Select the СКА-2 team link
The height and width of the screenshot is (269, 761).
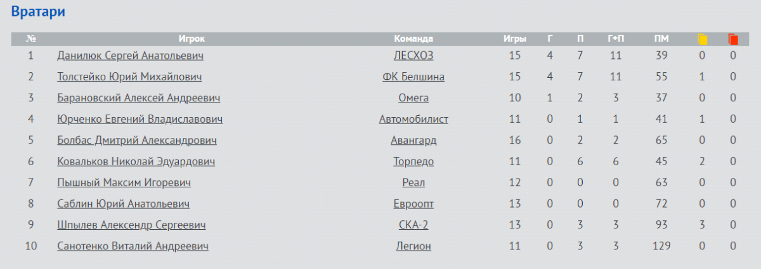413,225
